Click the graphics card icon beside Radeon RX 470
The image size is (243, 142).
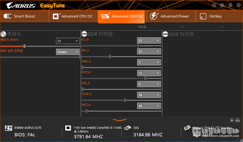click(x=187, y=128)
